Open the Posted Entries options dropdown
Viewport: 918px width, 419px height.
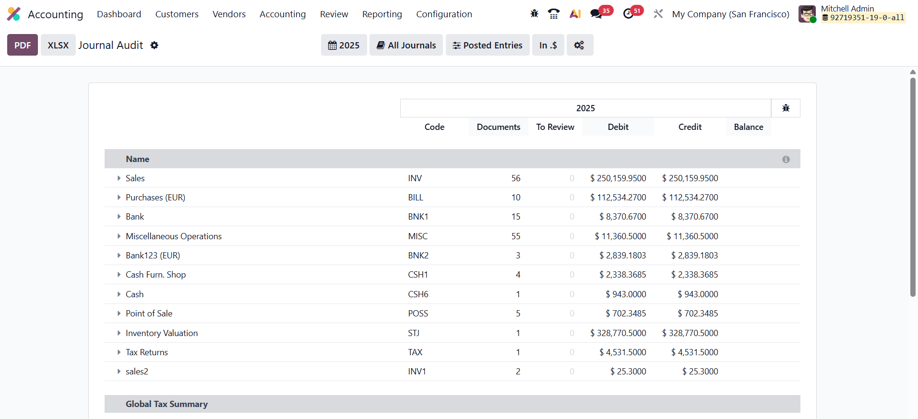pos(487,45)
